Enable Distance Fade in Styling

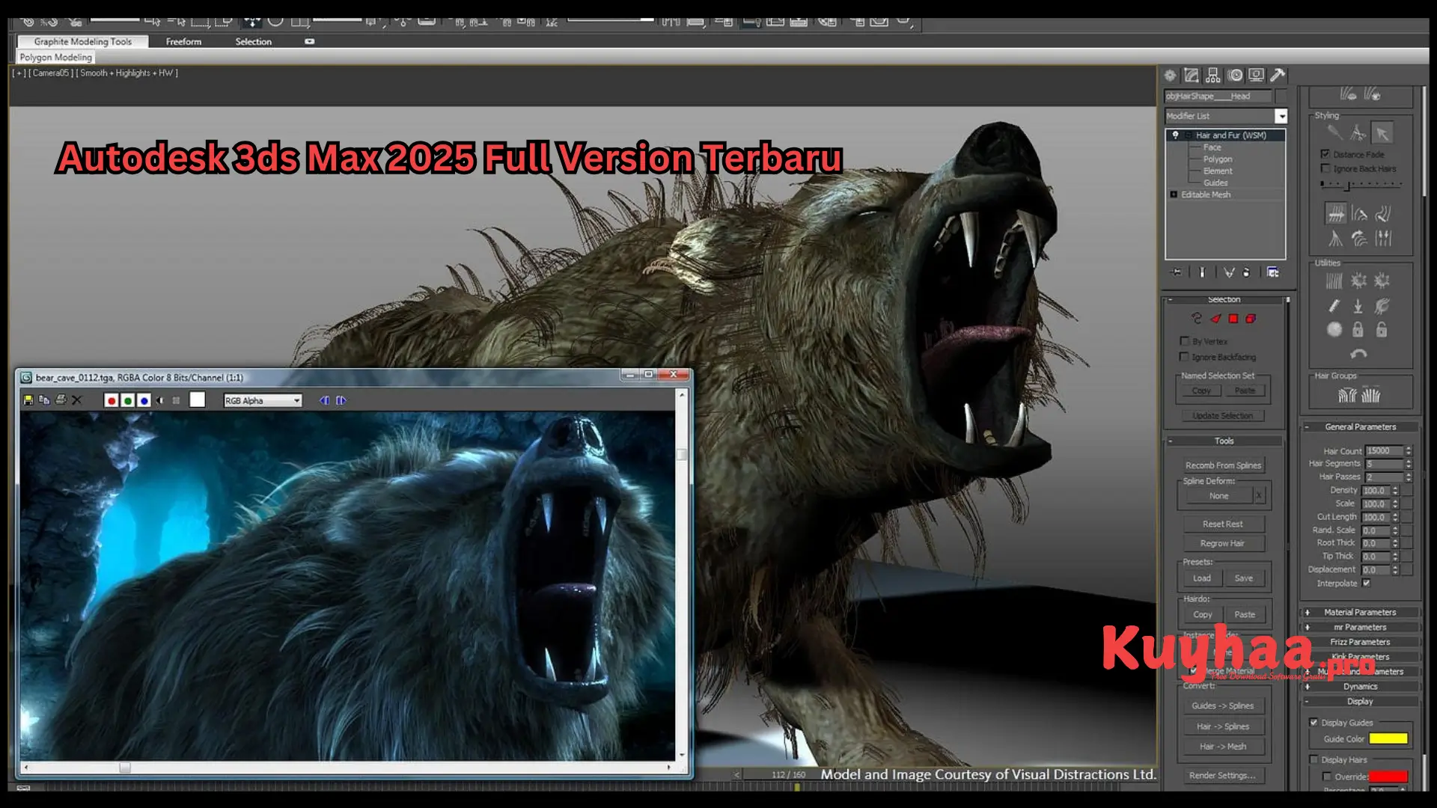pos(1325,154)
